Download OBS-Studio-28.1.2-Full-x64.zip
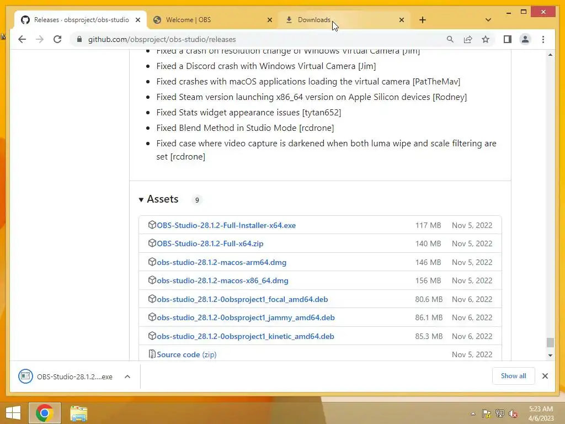This screenshot has height=424, width=565. 210,243
